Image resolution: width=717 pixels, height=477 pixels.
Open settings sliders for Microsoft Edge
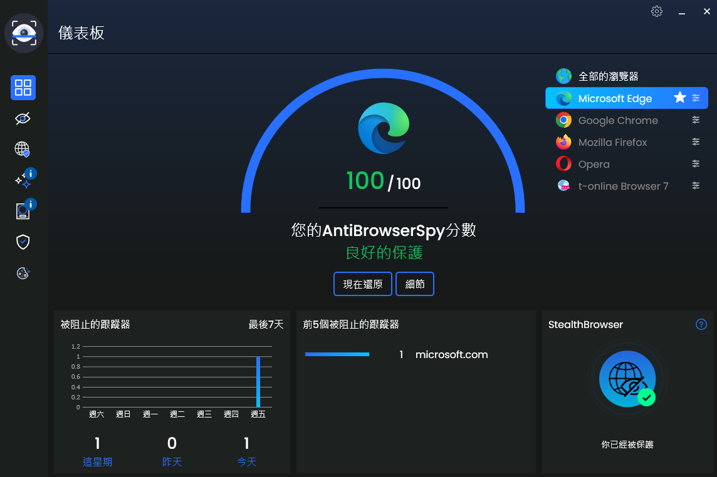coord(696,98)
